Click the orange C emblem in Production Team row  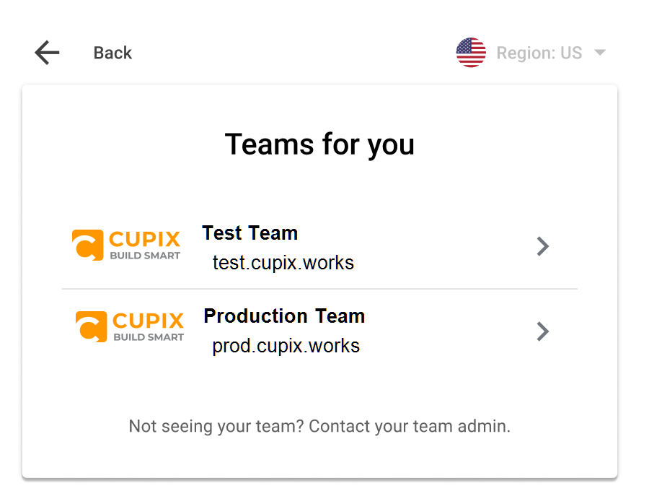pyautogui.click(x=91, y=326)
